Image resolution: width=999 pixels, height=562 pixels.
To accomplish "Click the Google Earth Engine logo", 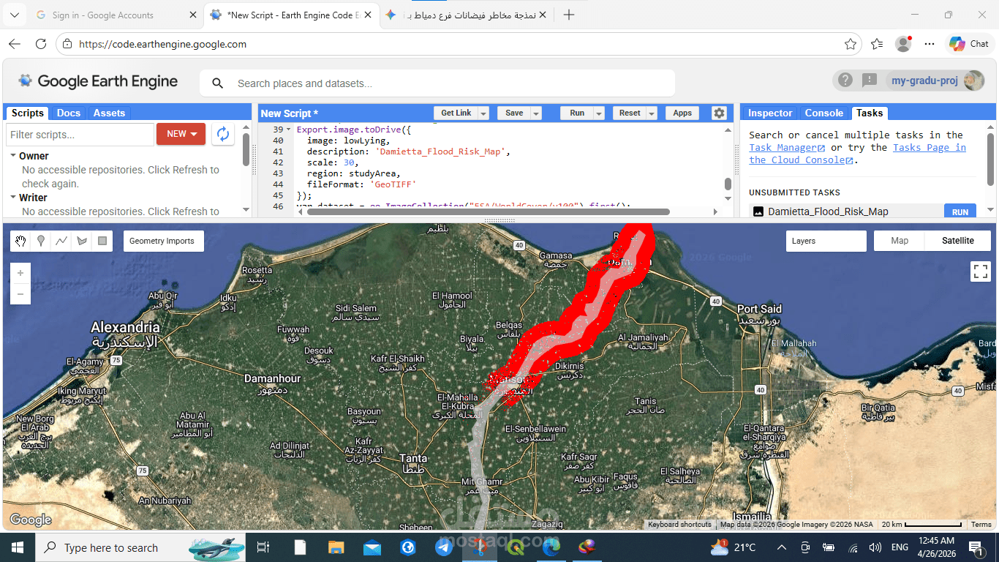I will (x=98, y=81).
